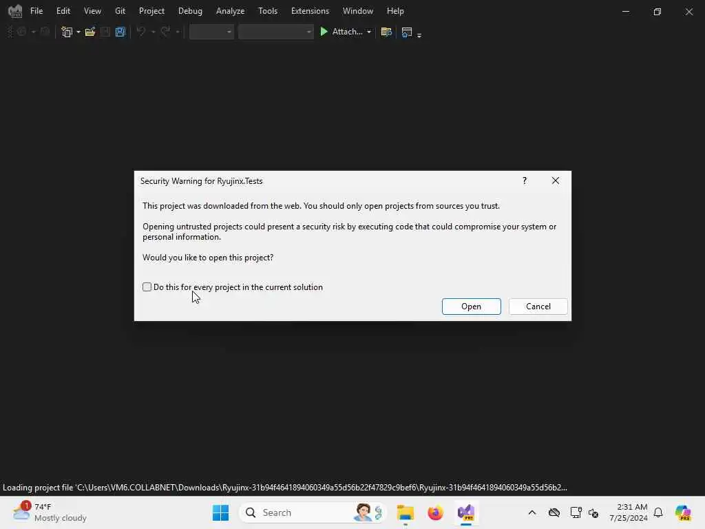This screenshot has width=705, height=529.
Task: Expand the Navigate Backward dropdown arrow
Action: click(33, 32)
